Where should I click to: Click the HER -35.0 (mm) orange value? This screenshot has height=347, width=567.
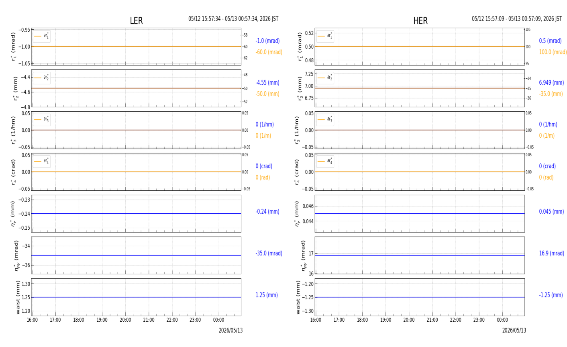[551, 94]
